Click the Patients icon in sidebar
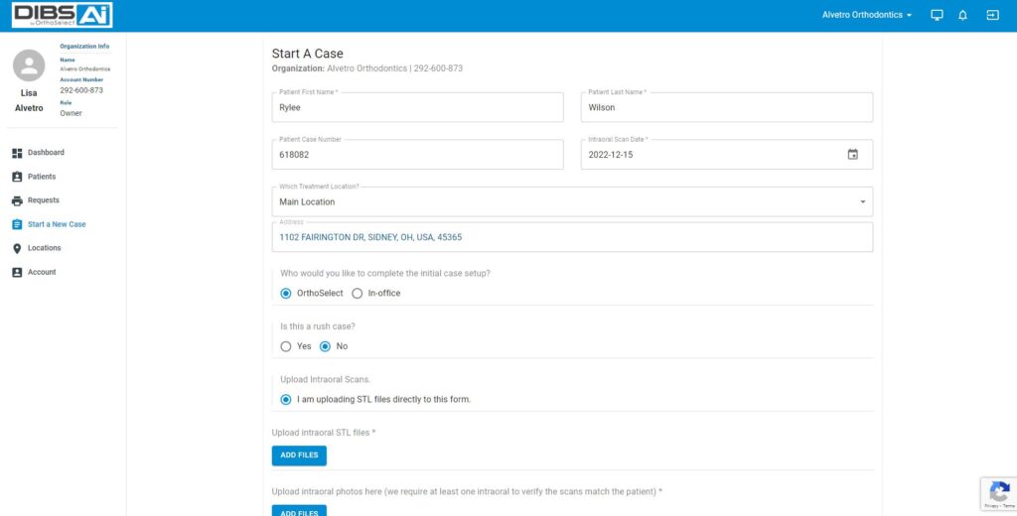Screen dimensions: 1017x516 [x=17, y=177]
